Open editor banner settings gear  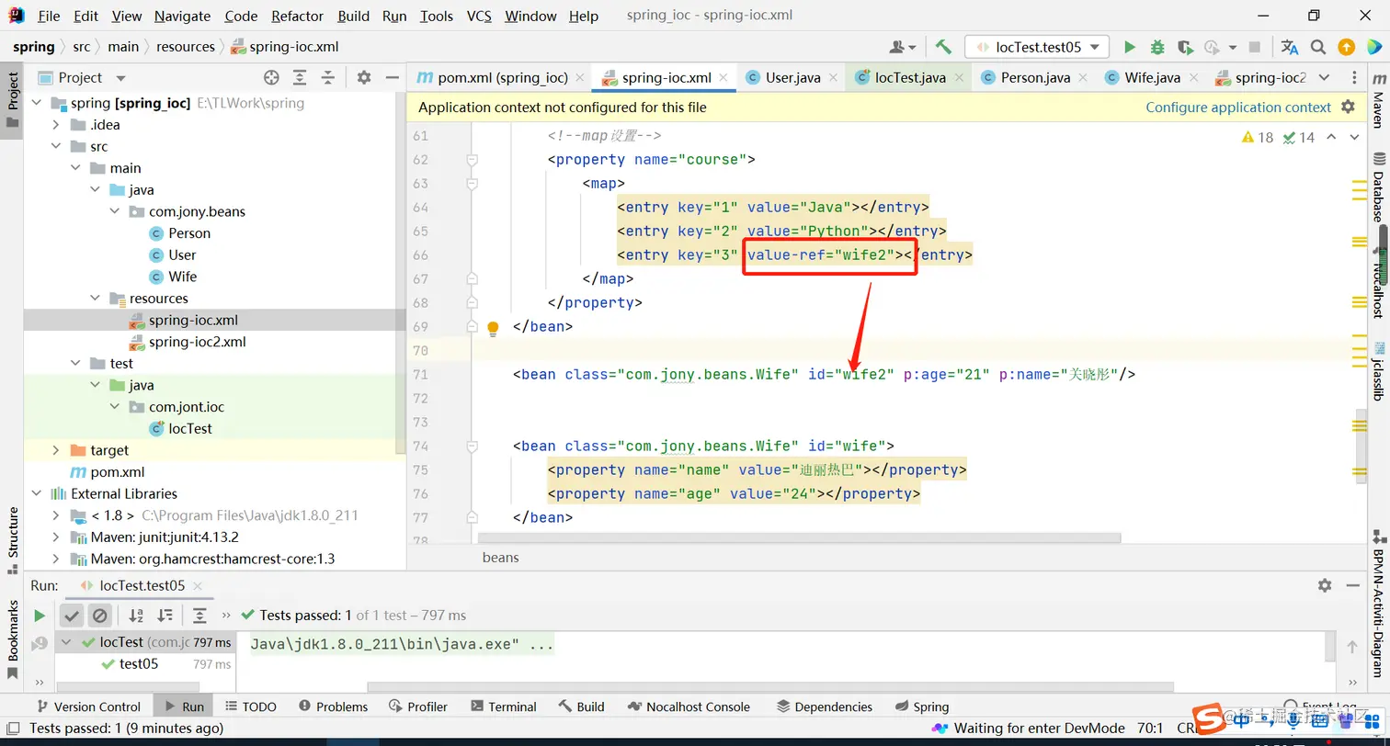click(1348, 107)
